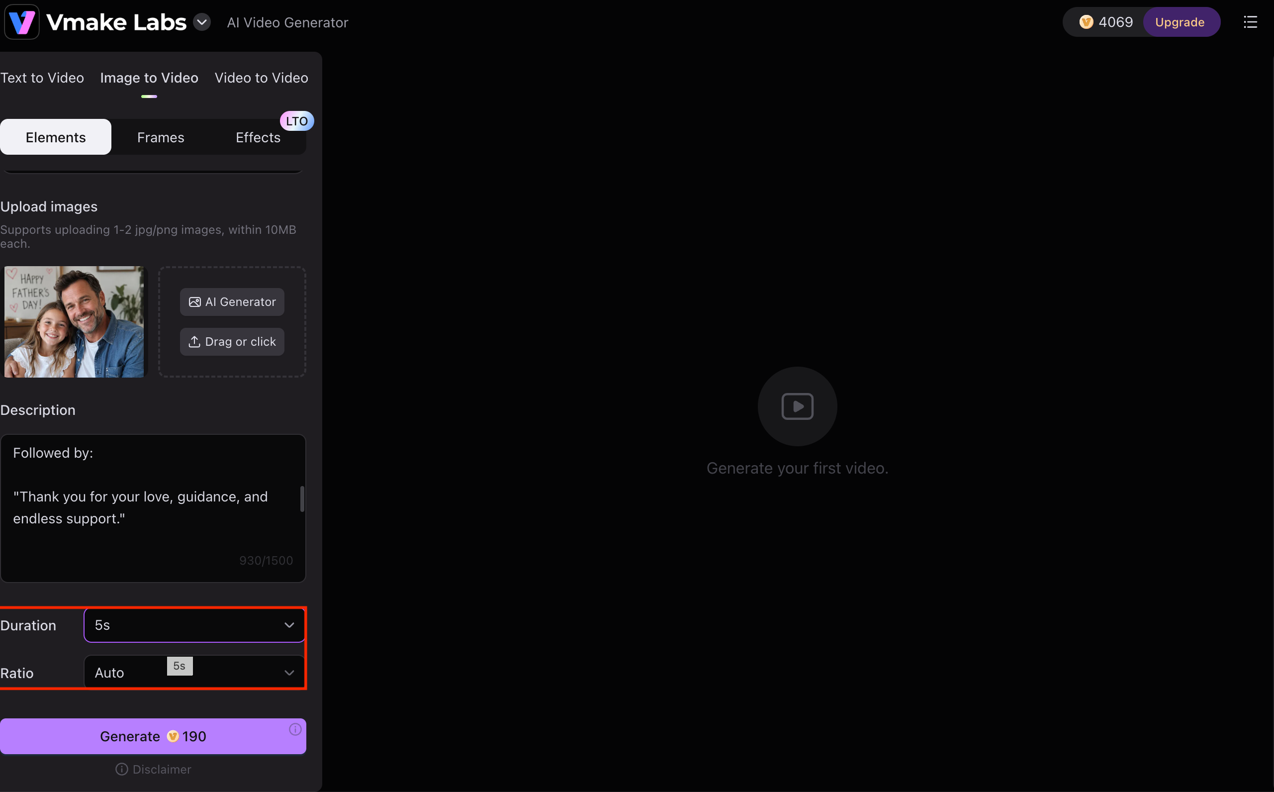Click the Generate 190 button
The height and width of the screenshot is (792, 1274).
(153, 736)
